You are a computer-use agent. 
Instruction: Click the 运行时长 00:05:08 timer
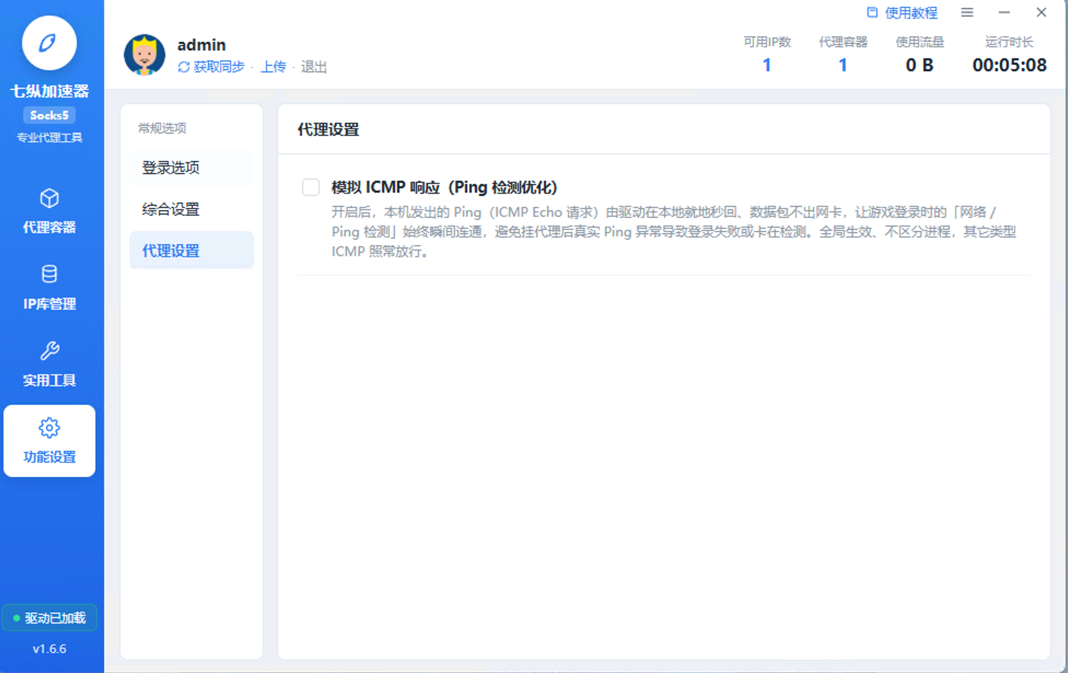tap(1009, 65)
